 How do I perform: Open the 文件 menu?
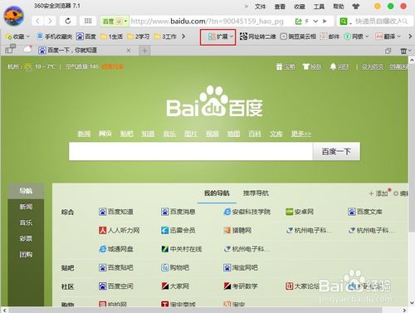pos(260,7)
